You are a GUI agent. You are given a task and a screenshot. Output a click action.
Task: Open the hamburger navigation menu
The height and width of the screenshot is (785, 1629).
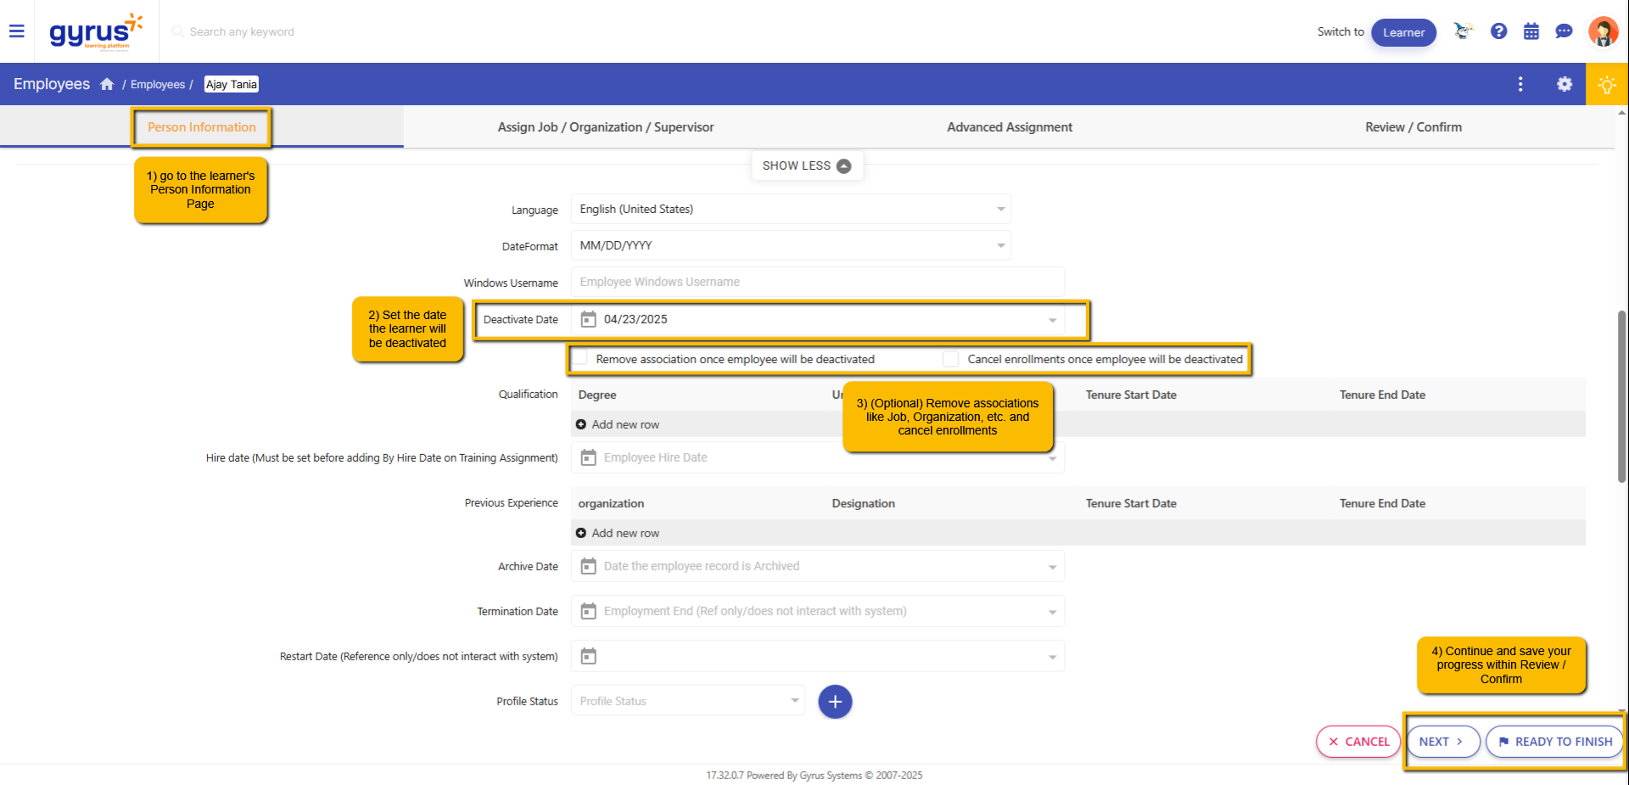click(x=16, y=31)
